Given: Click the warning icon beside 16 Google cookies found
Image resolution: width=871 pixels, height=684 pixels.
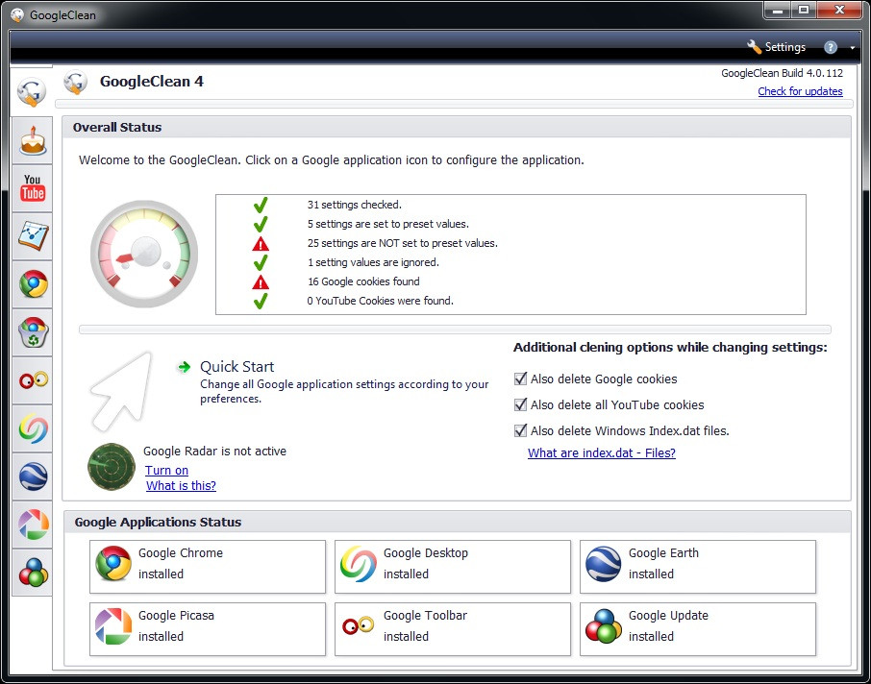Looking at the screenshot, I should 261,282.
